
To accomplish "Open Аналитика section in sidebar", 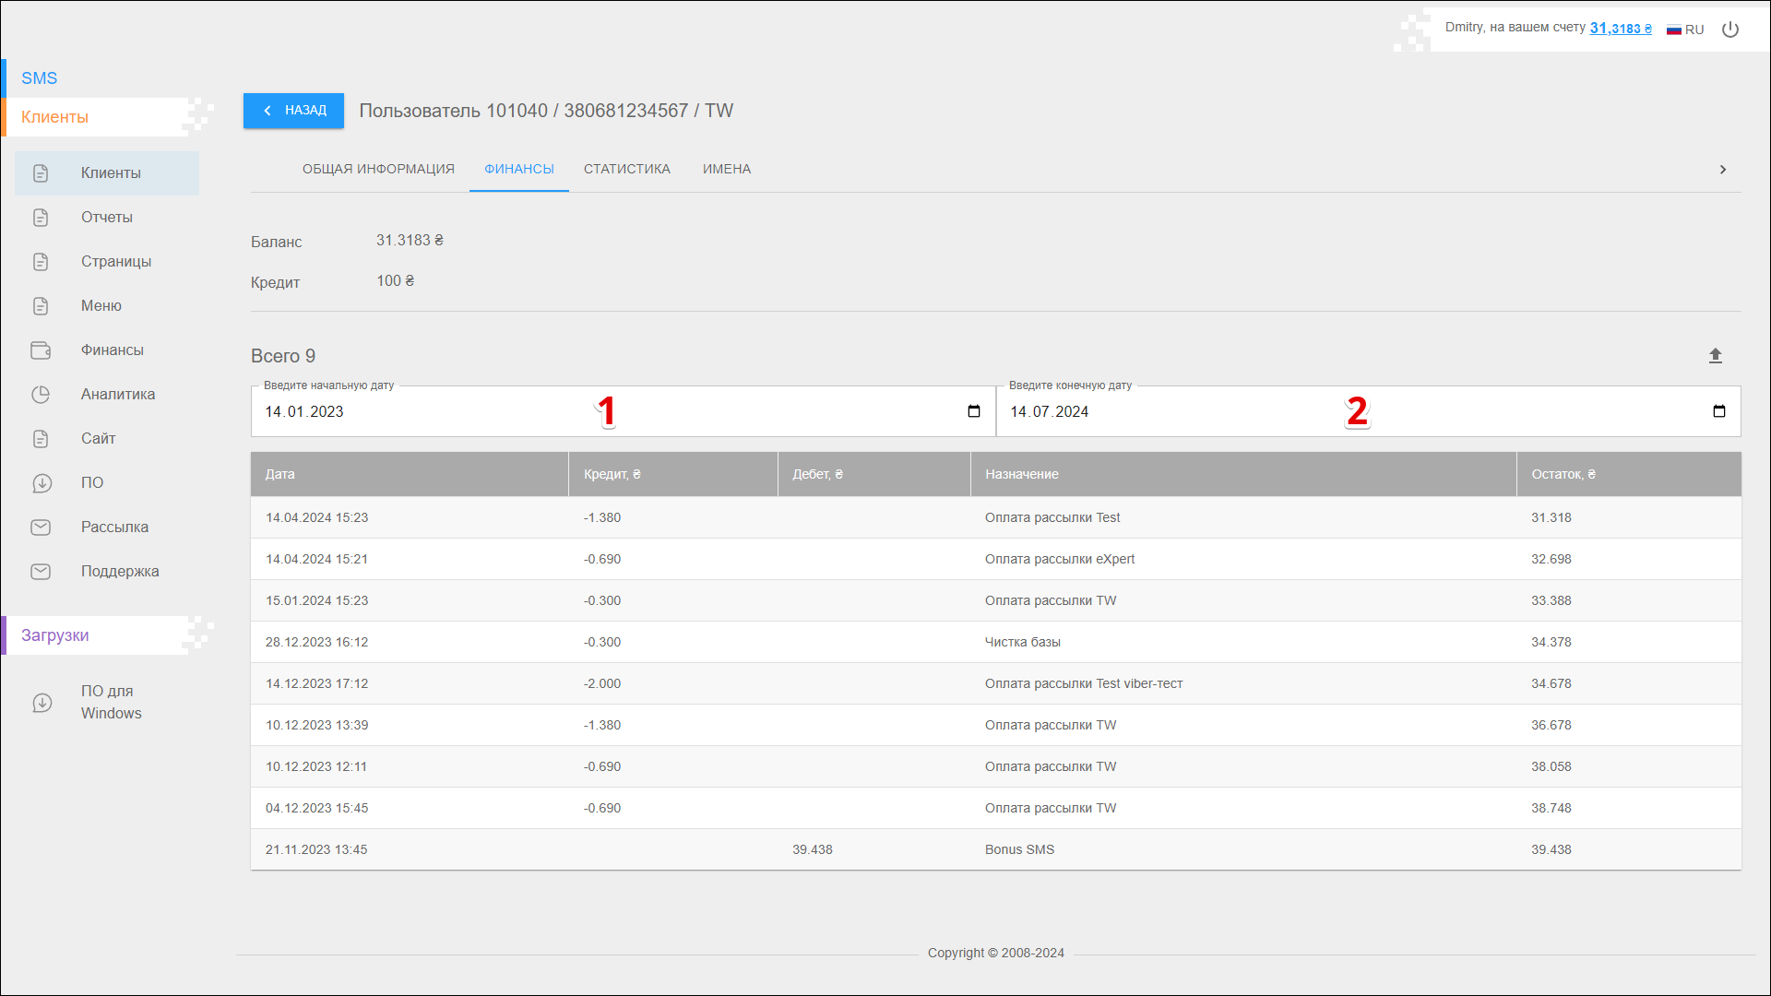I will tap(117, 395).
